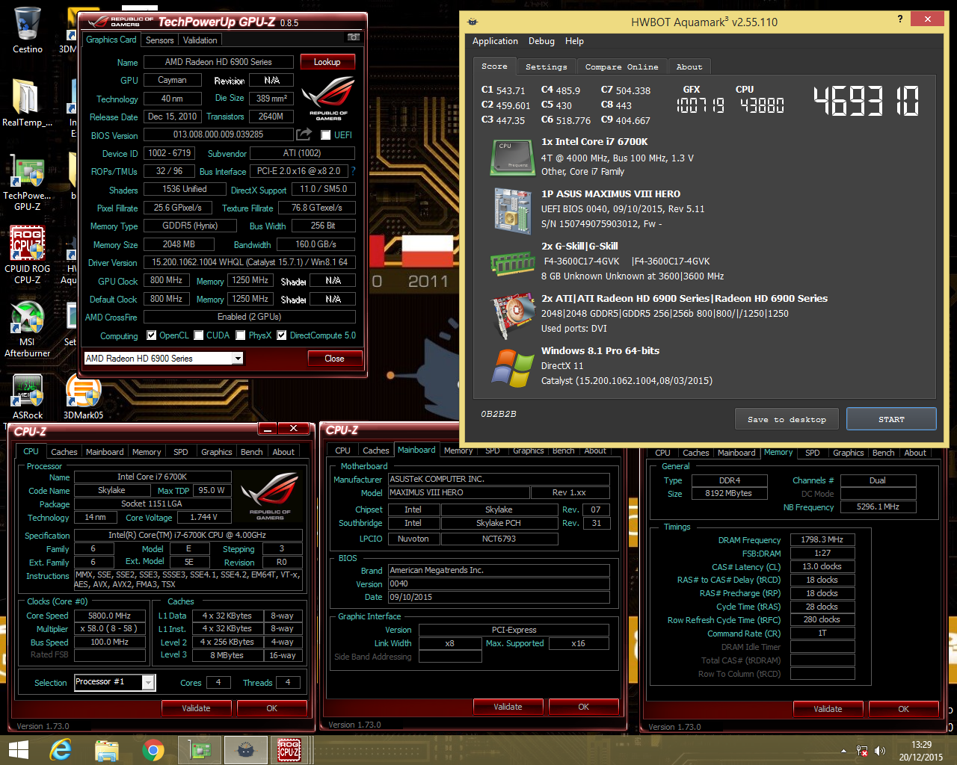This screenshot has width=957, height=765.
Task: Click the Lookup button in GPU-Z
Action: tap(327, 62)
